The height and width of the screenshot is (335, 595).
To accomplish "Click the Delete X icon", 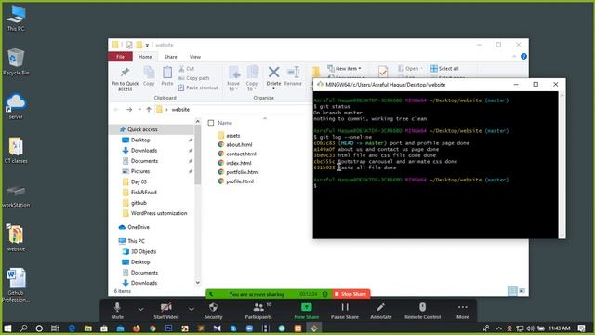I will click(x=273, y=73).
